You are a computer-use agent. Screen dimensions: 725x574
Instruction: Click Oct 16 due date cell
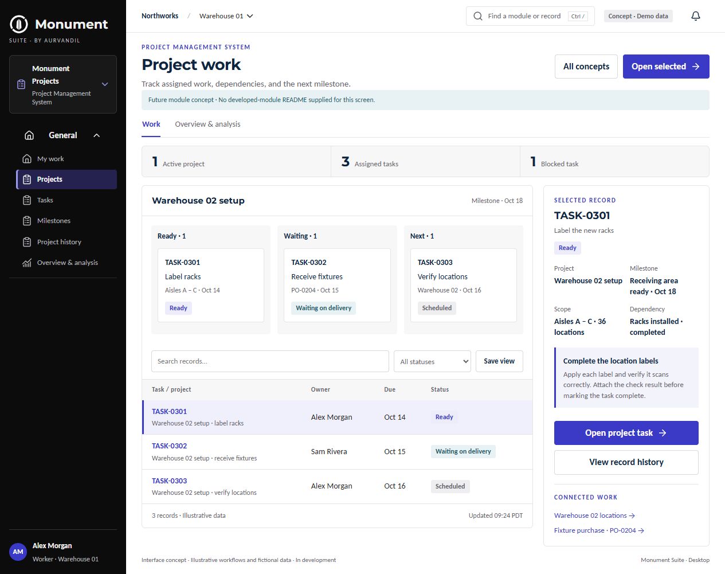coord(394,486)
